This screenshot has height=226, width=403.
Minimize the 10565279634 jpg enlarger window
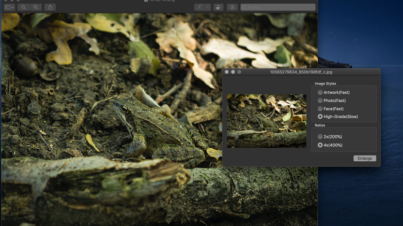(x=233, y=72)
